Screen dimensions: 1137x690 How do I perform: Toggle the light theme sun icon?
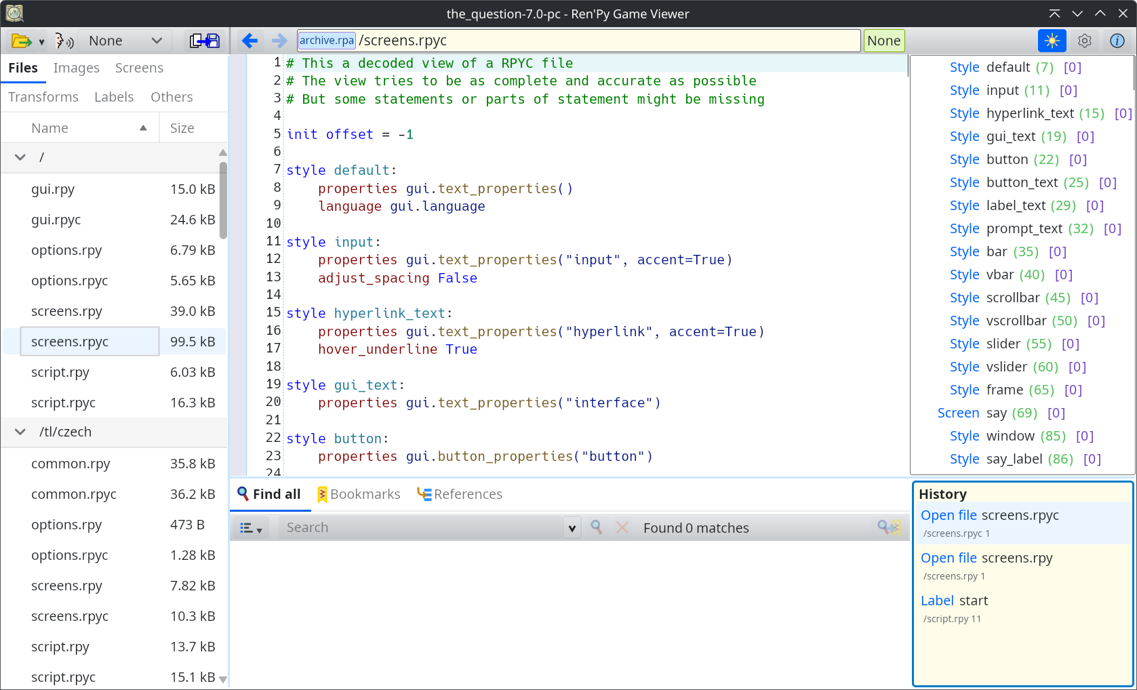click(1052, 41)
